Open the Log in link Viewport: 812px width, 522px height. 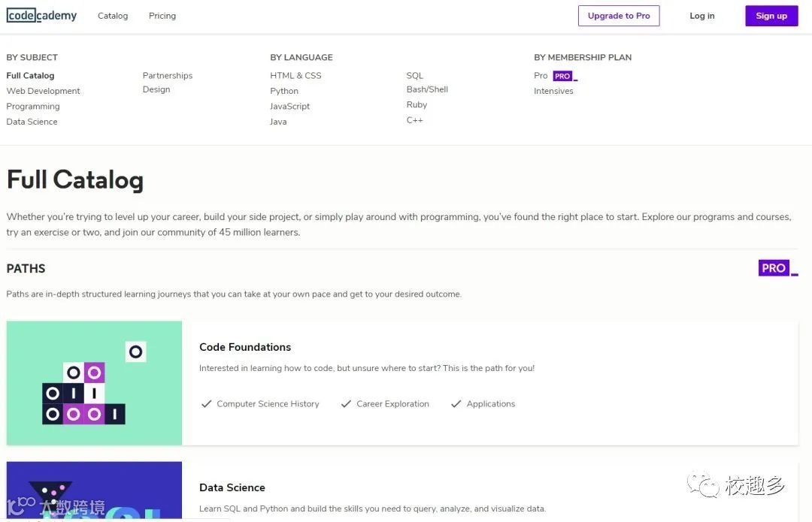(701, 16)
